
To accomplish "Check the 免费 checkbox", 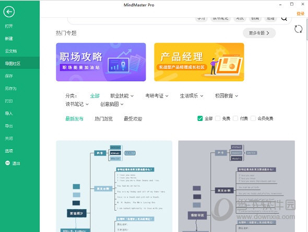I will tap(218, 118).
